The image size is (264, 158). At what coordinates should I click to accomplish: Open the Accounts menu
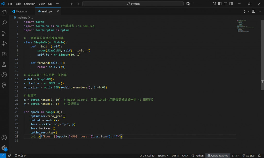pos(4,138)
